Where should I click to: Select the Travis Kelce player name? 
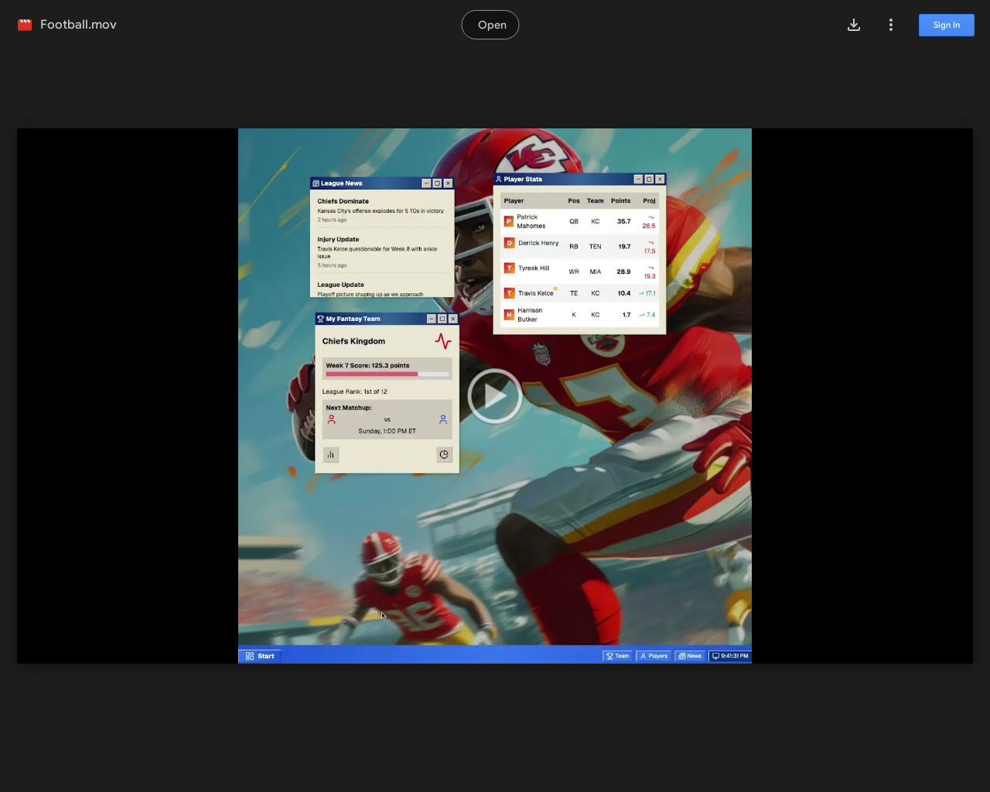click(536, 293)
